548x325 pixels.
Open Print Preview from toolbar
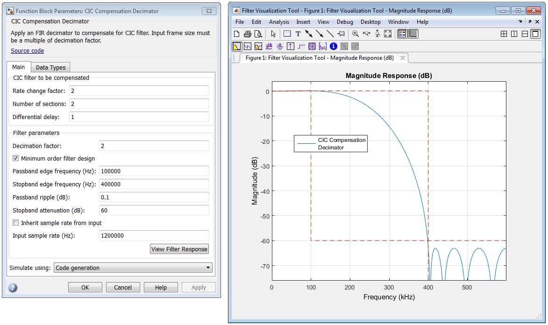258,34
